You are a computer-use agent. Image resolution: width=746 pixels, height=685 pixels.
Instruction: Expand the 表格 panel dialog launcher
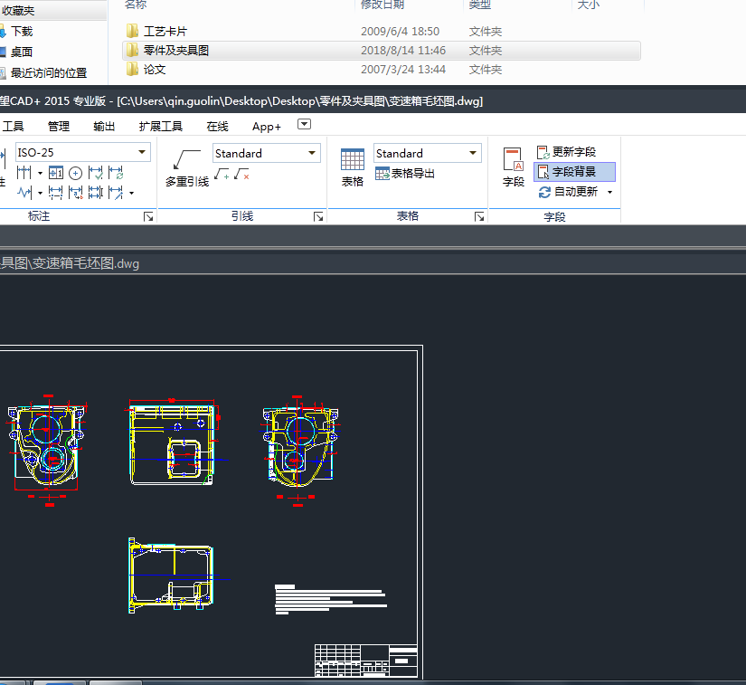click(x=479, y=217)
